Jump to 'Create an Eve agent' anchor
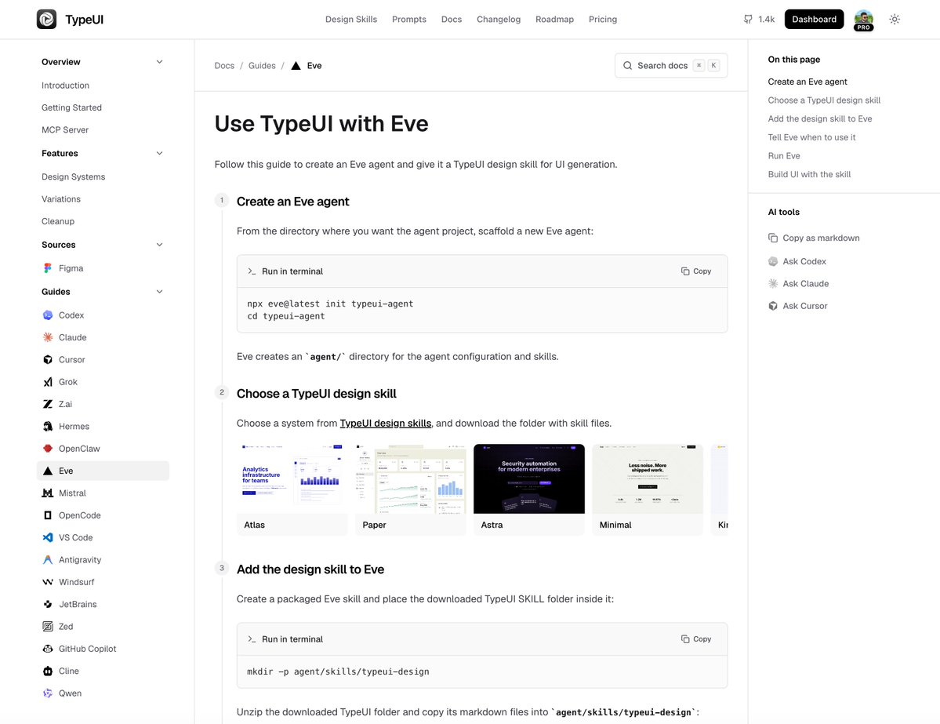 (807, 82)
